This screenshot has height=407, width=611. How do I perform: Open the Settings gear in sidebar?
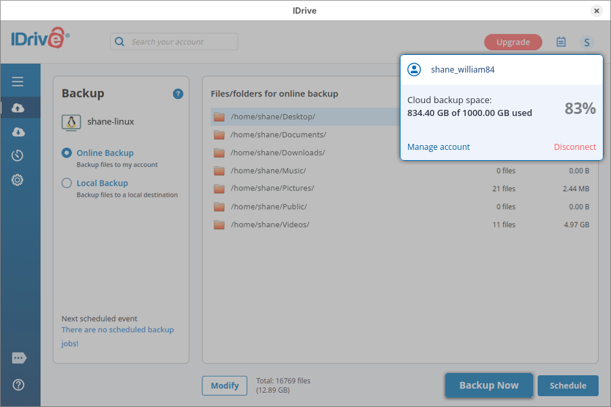tap(17, 180)
